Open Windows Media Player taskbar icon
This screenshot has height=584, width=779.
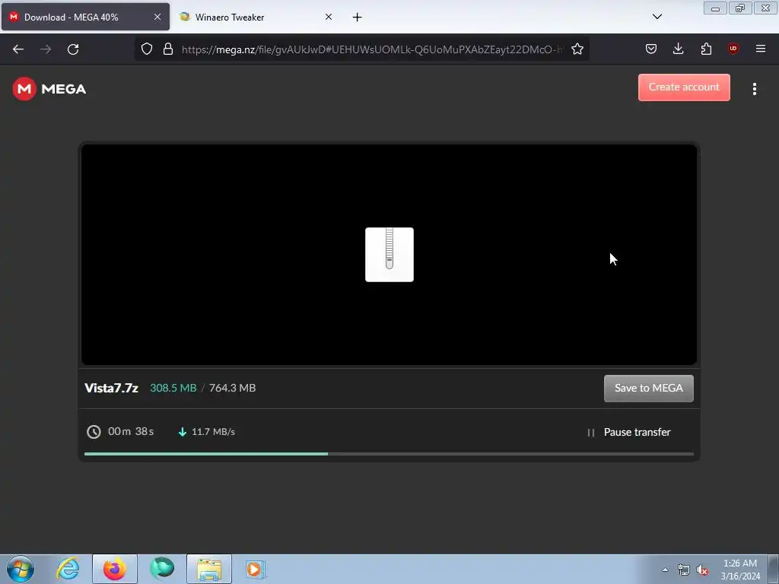[x=256, y=569]
